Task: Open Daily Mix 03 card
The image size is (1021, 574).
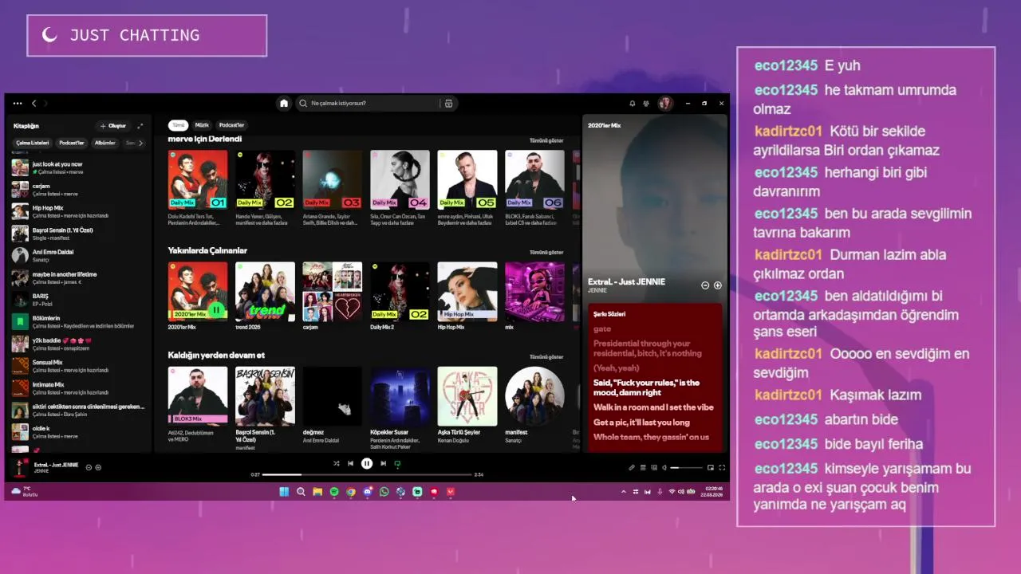Action: coord(333,188)
